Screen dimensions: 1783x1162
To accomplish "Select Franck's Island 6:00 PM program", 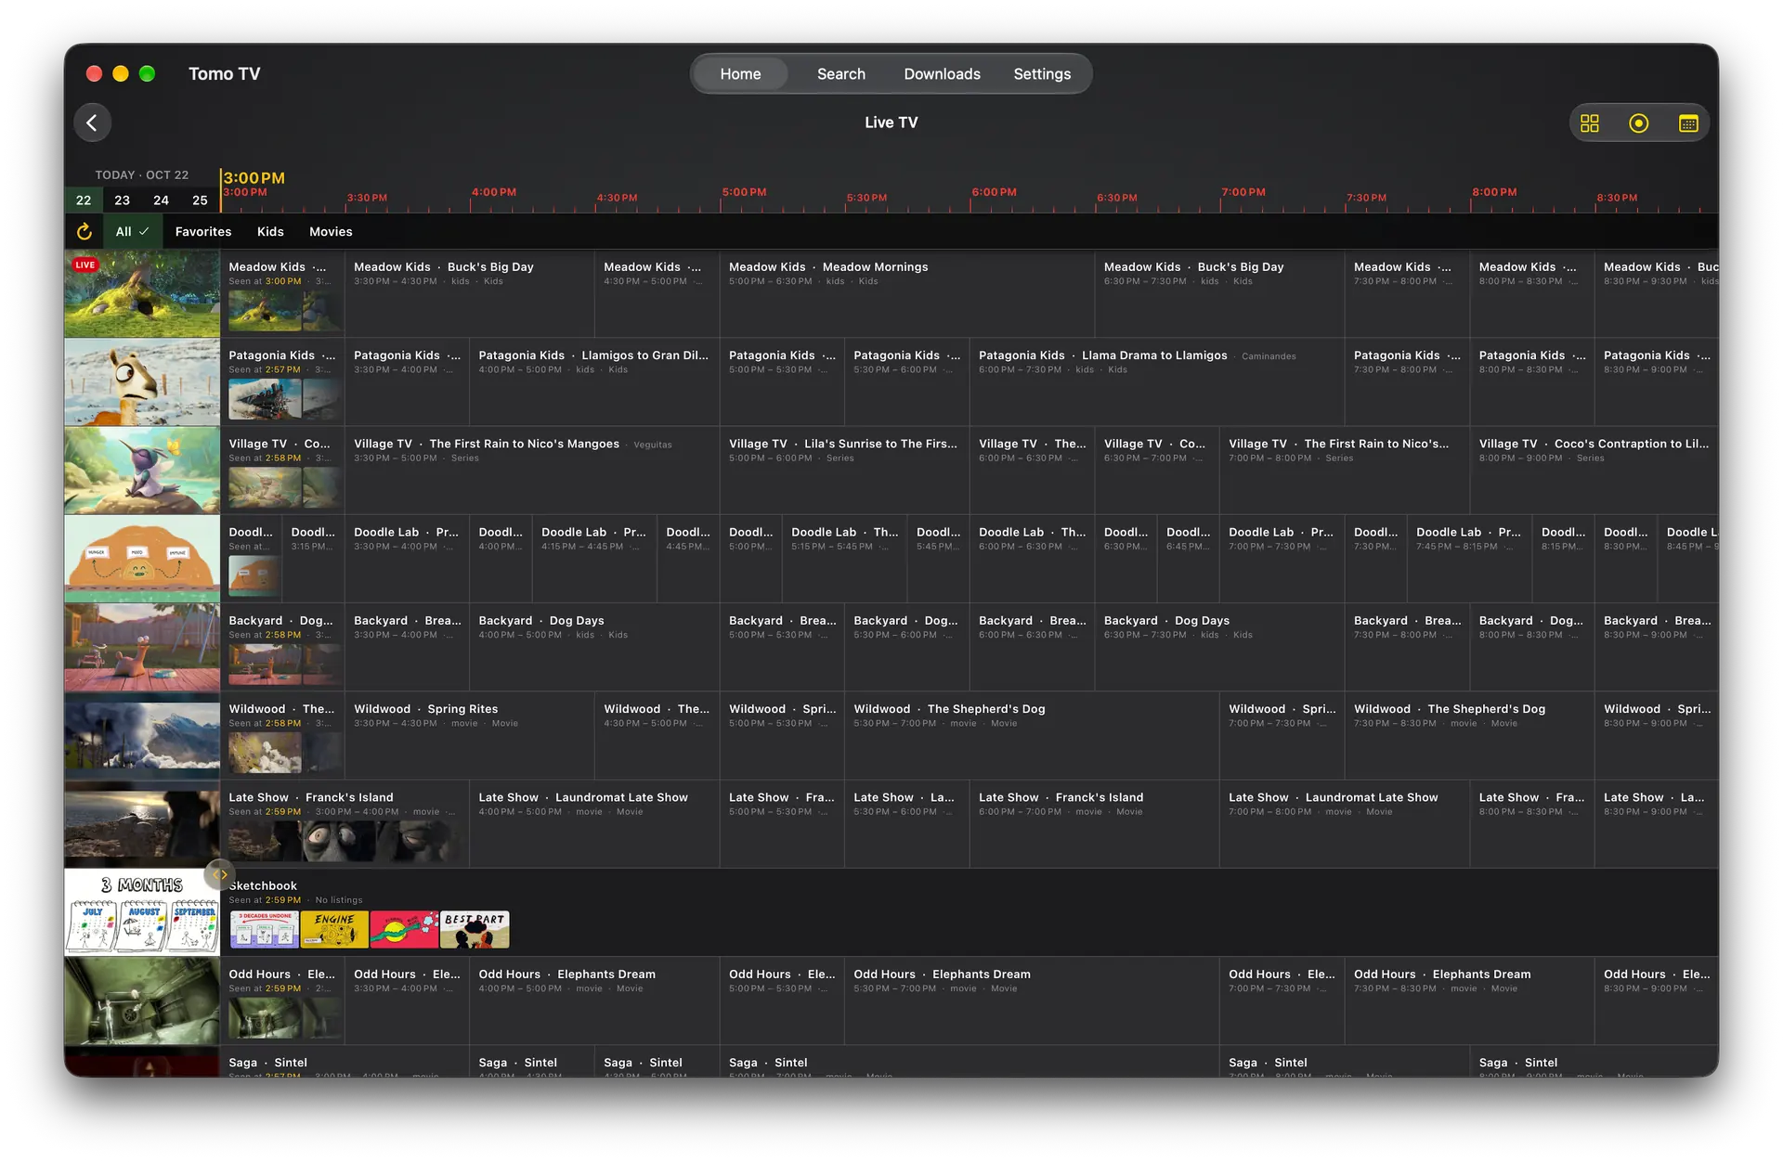I will coord(1095,823).
